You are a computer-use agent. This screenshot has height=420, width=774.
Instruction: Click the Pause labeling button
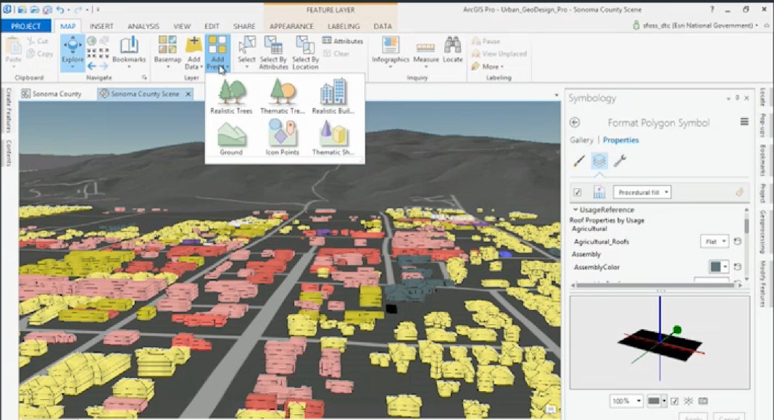point(486,41)
